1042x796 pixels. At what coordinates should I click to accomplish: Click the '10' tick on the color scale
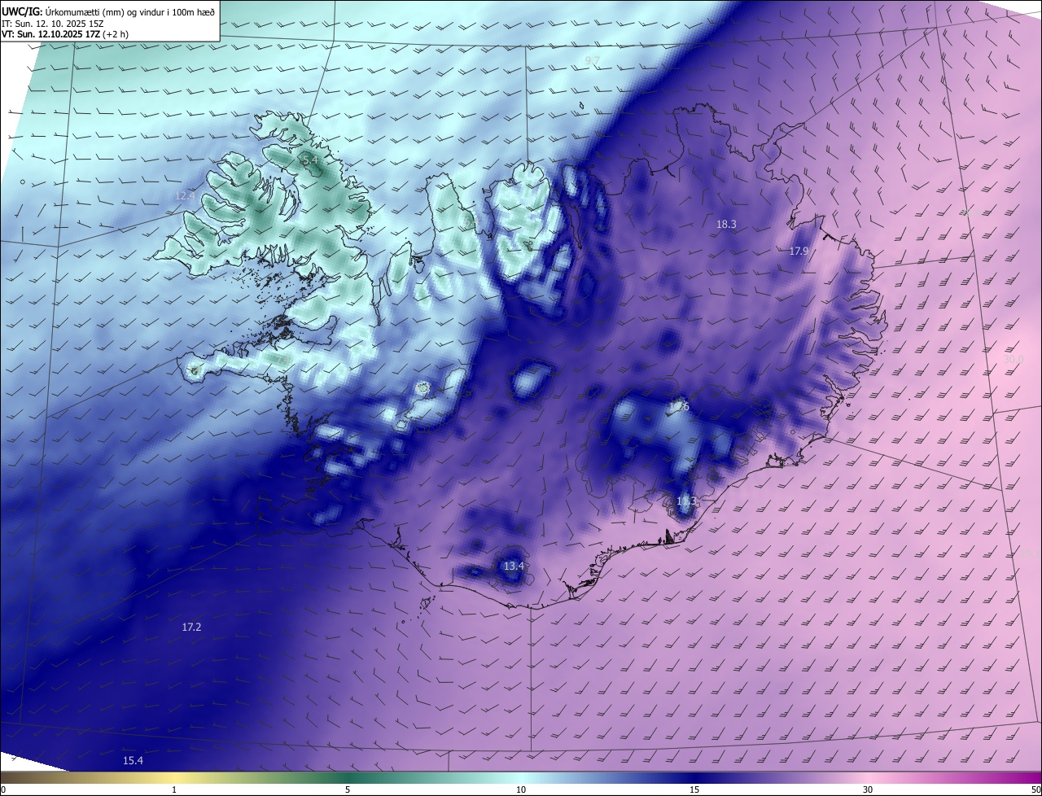(521, 789)
